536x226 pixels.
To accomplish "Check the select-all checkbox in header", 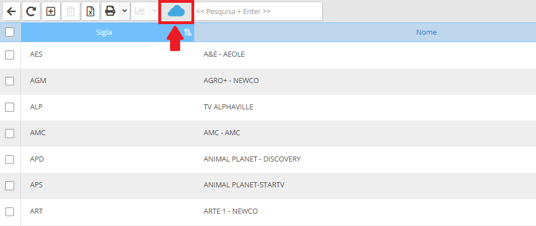I will pyautogui.click(x=10, y=32).
